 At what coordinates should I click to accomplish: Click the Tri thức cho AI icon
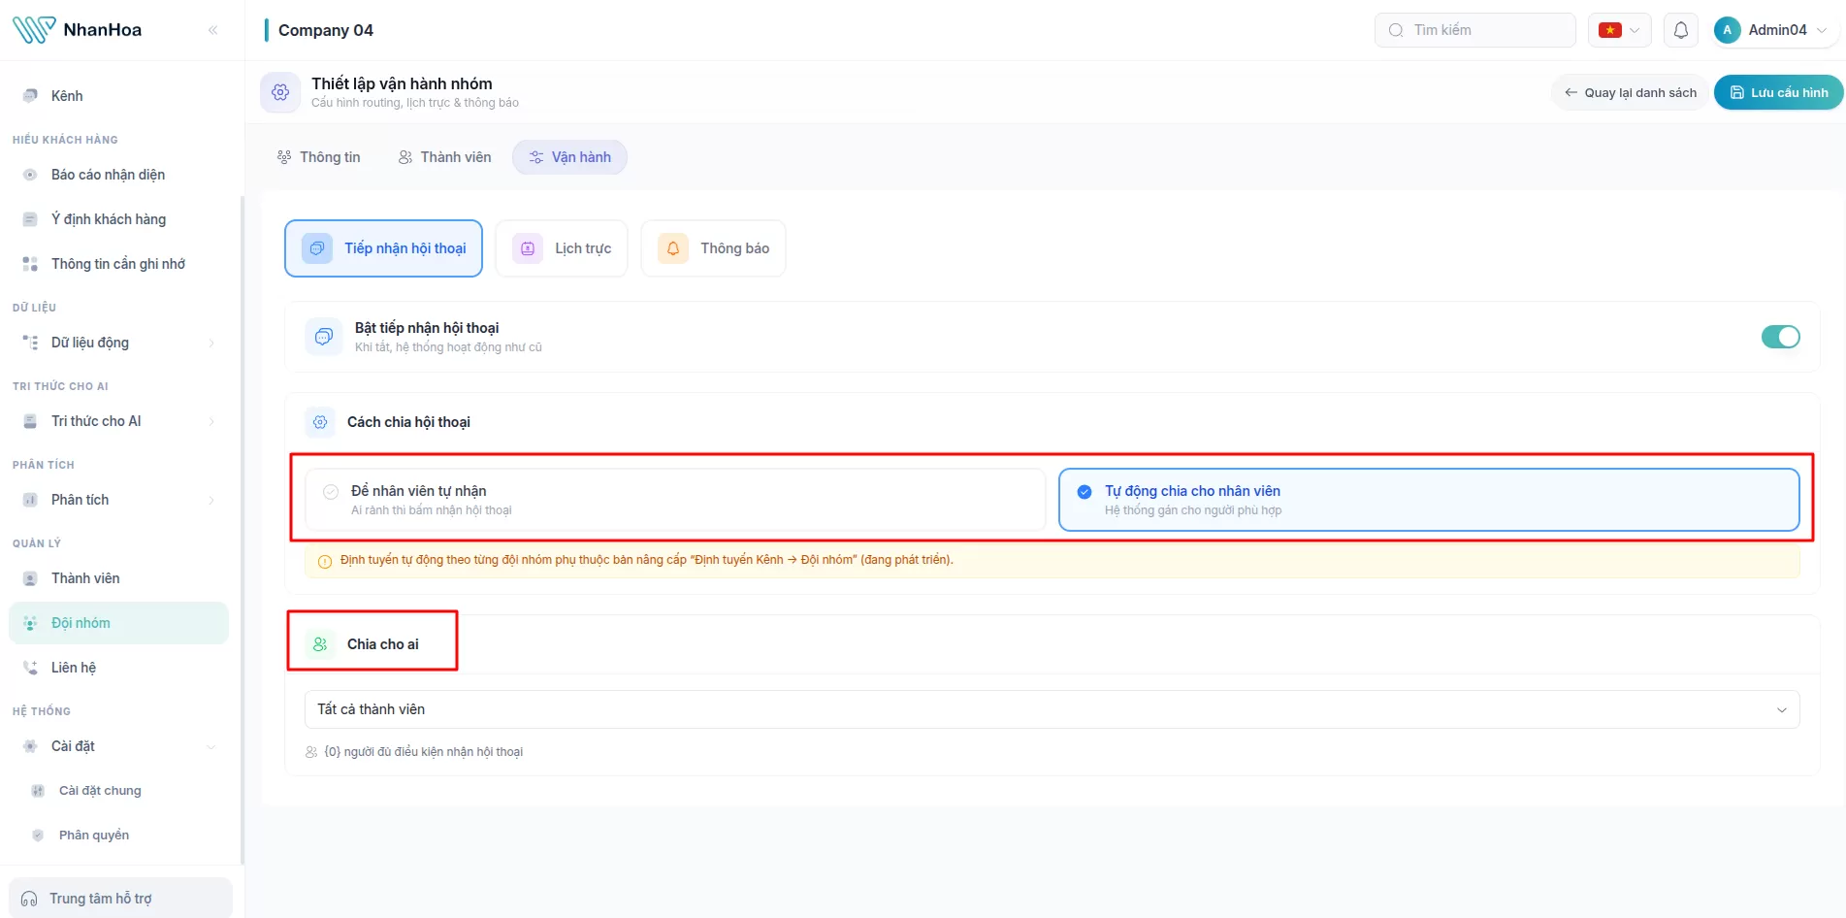(x=30, y=421)
